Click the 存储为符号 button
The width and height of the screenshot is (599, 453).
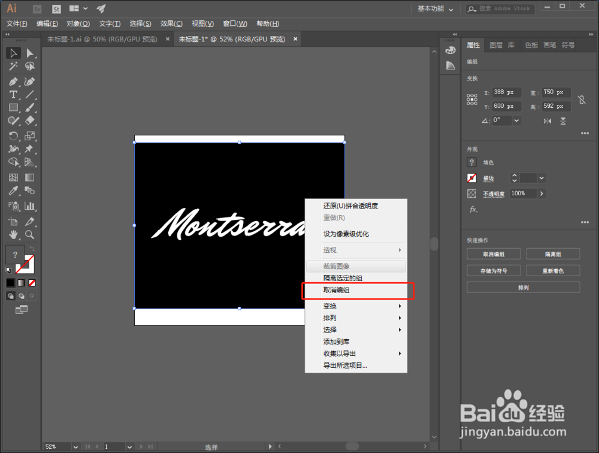click(494, 271)
